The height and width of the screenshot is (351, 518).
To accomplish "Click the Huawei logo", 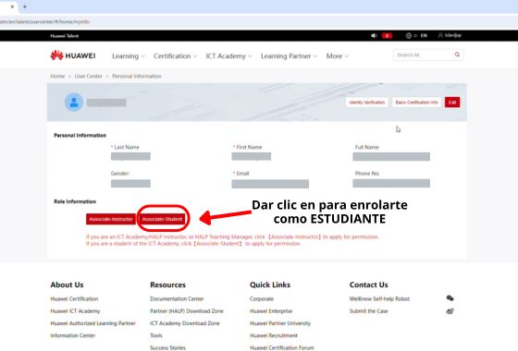I will (73, 55).
